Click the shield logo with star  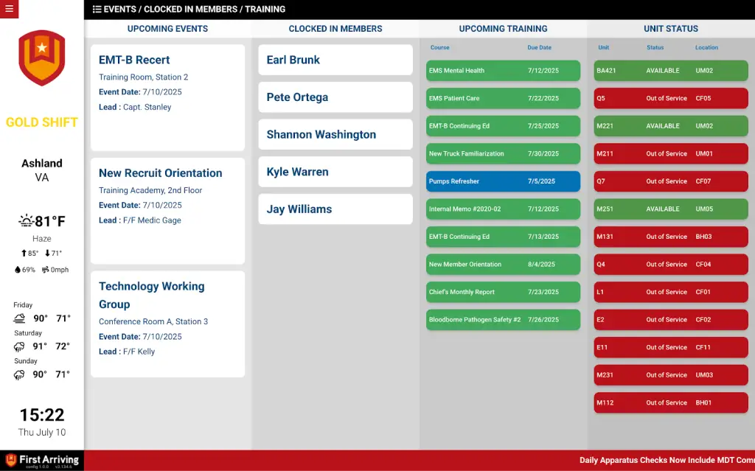click(x=42, y=57)
